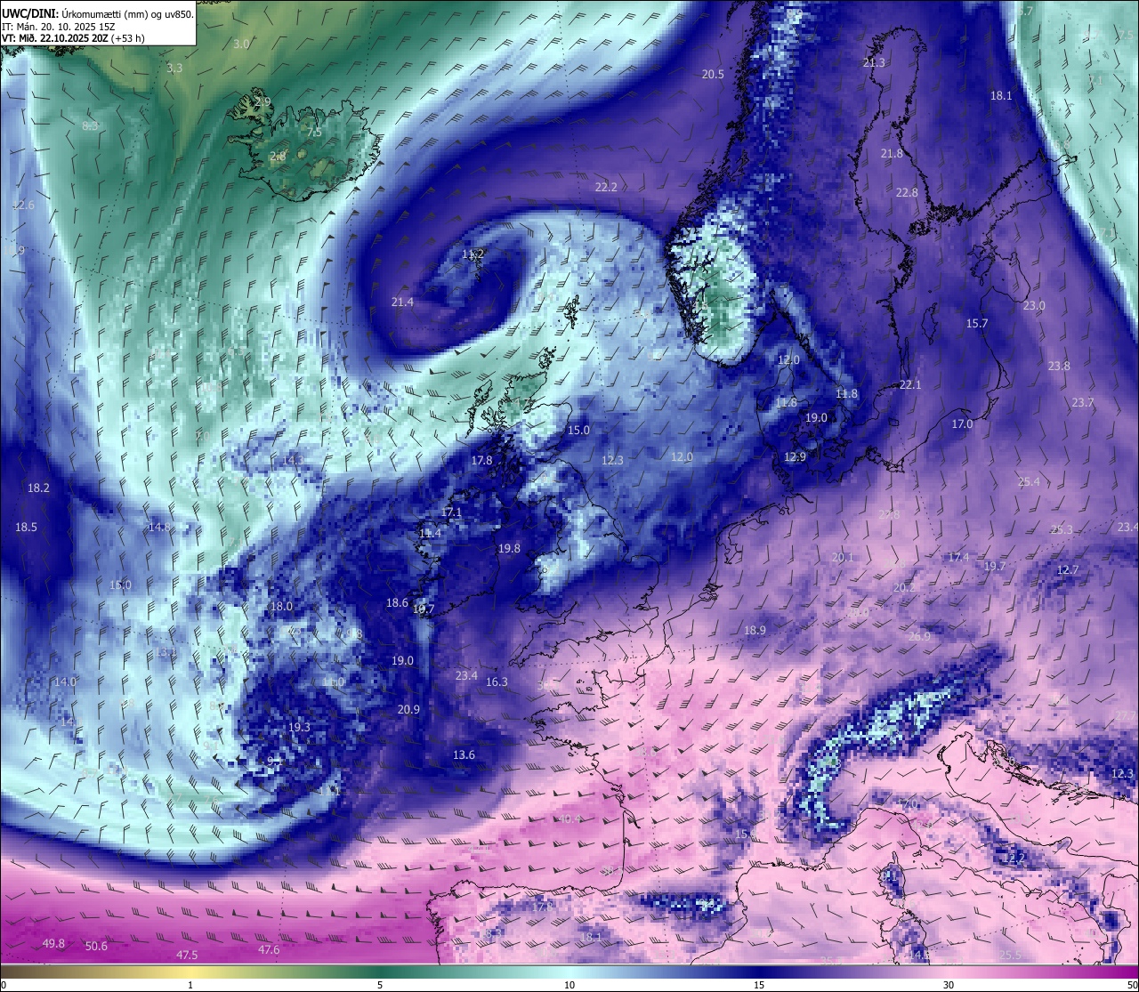This screenshot has width=1139, height=992.
Task: Click the 20.1 value over Germany
Action: pos(842,557)
